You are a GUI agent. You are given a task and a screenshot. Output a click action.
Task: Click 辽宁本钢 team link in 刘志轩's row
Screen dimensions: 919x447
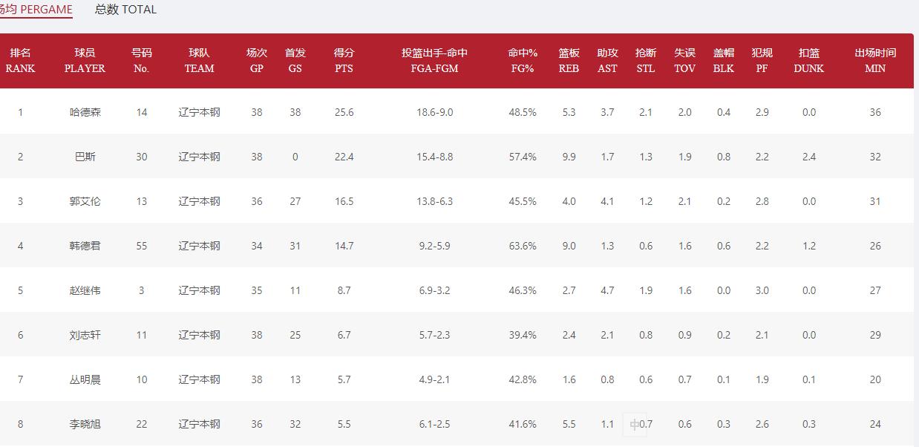coord(199,335)
